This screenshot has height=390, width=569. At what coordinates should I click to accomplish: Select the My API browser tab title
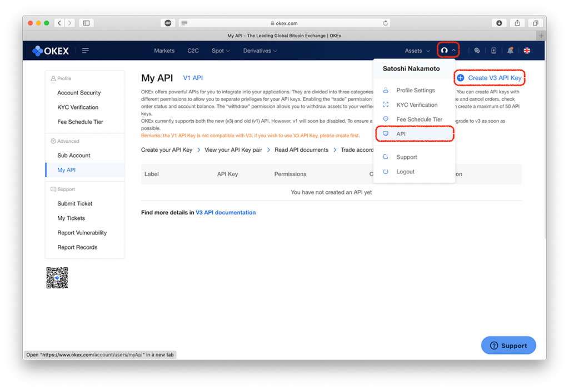[x=284, y=36]
